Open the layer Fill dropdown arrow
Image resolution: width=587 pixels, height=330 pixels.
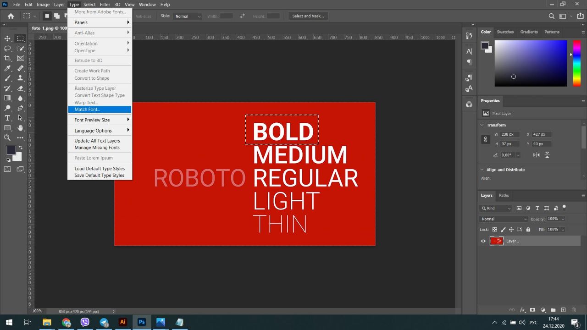563,230
